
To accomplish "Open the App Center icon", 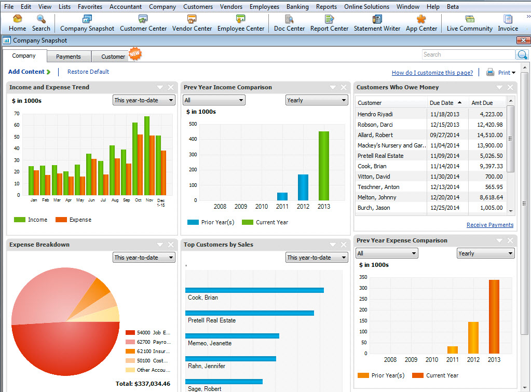I will (x=421, y=19).
